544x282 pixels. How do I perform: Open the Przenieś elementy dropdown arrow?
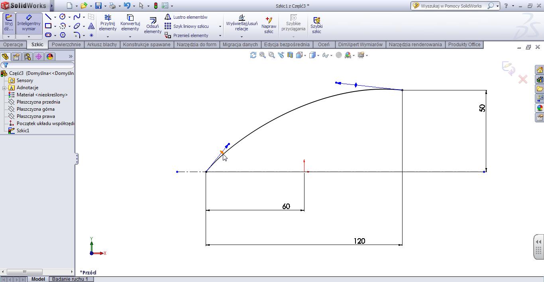220,35
